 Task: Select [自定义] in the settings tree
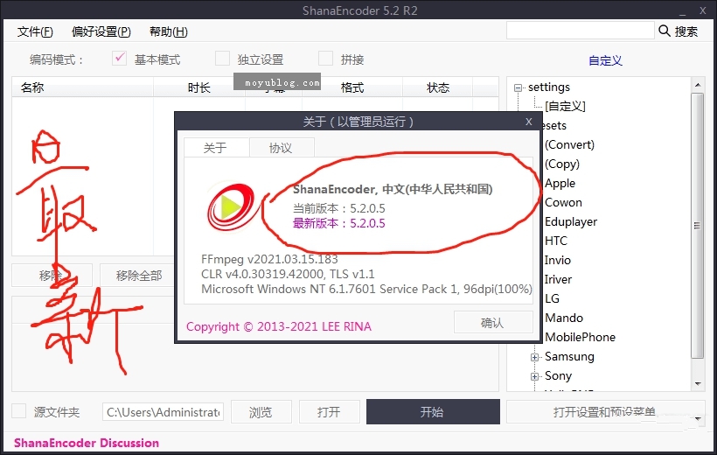tap(565, 106)
